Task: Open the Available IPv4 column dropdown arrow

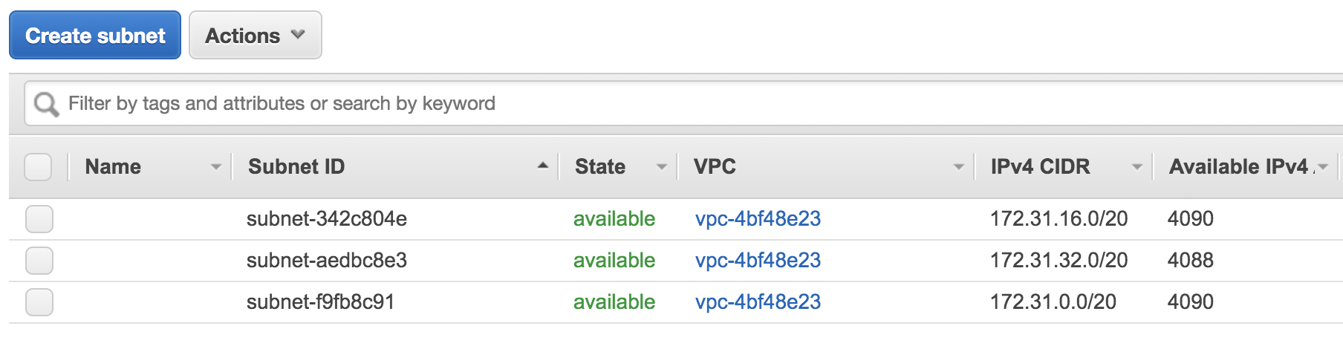Action: pyautogui.click(x=1323, y=167)
